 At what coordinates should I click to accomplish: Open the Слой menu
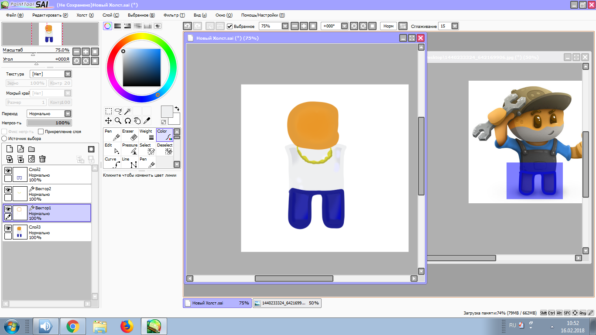(x=111, y=15)
